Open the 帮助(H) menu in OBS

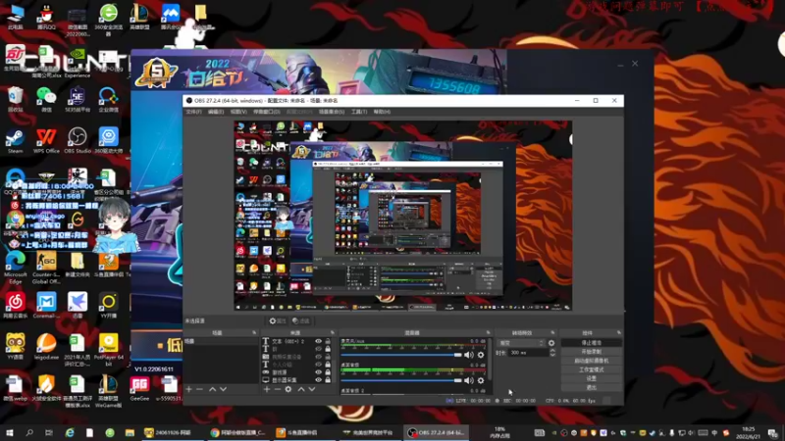click(382, 112)
